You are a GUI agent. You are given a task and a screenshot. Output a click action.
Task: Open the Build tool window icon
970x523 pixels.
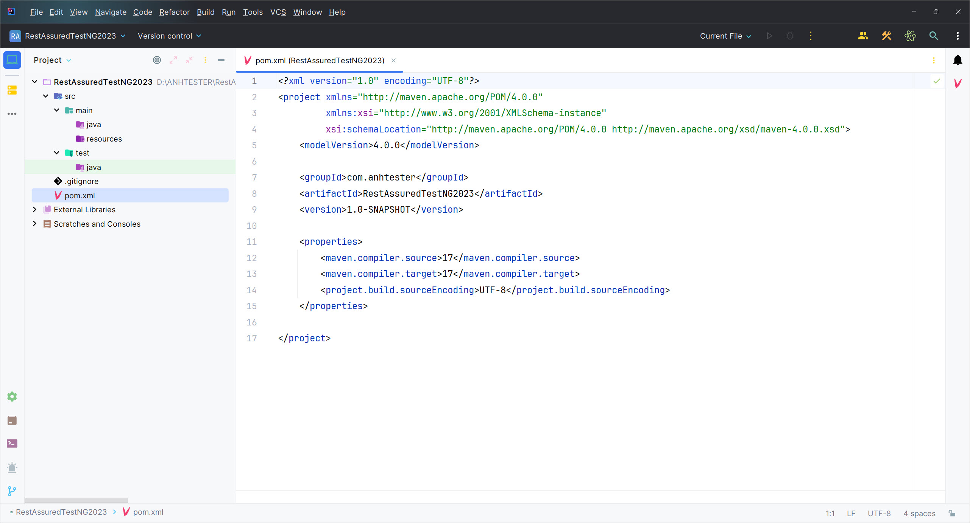[x=12, y=420]
